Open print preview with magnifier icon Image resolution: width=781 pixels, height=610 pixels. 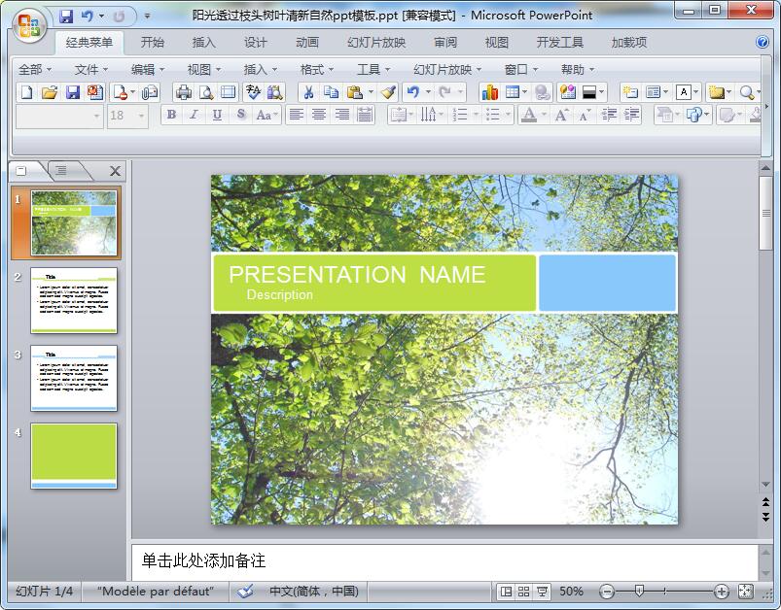click(206, 92)
